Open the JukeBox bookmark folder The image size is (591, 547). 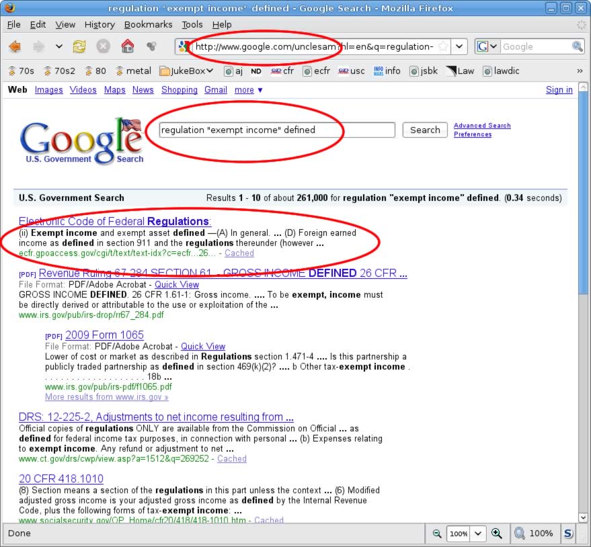186,71
